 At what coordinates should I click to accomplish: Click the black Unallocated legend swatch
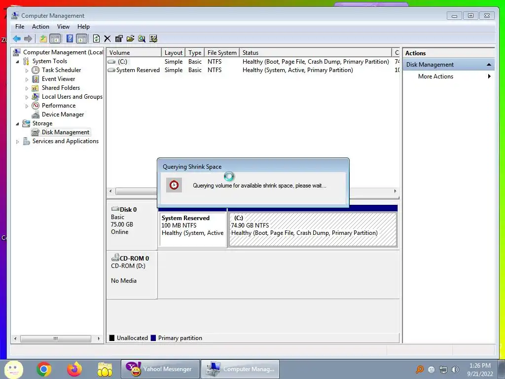[x=112, y=338]
